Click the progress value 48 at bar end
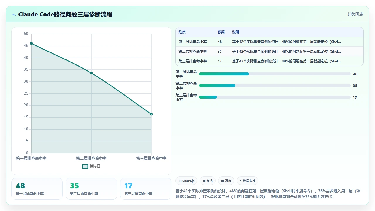This screenshot has height=211, width=375. pos(355,74)
